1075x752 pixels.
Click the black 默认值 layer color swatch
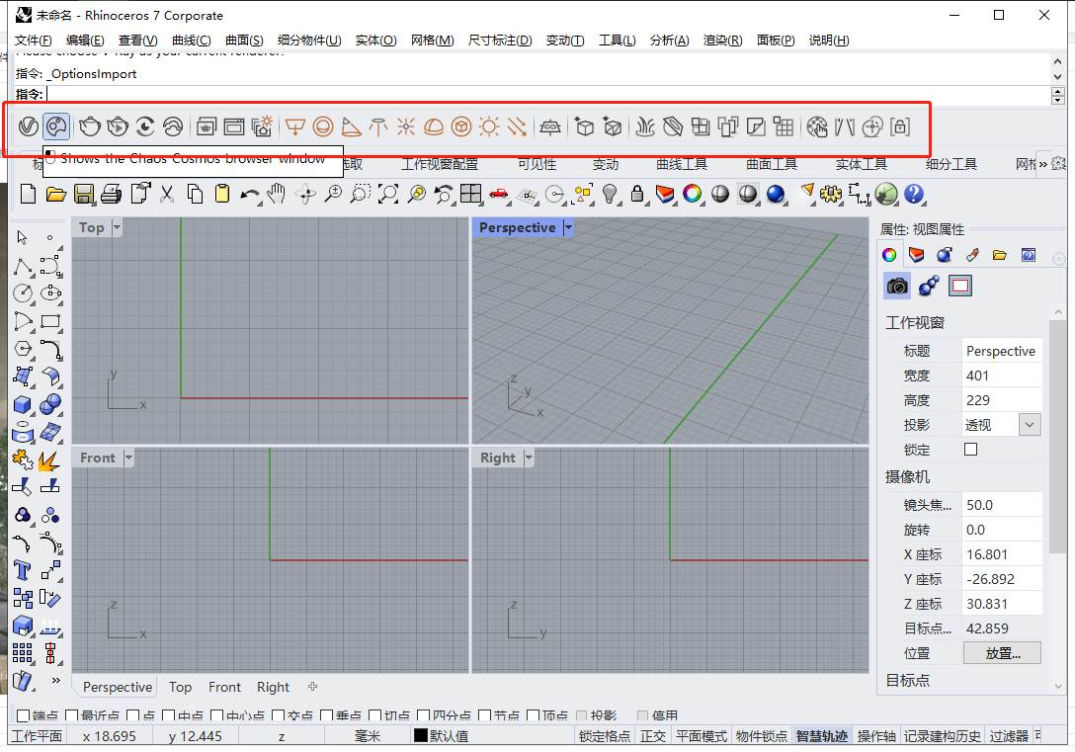click(x=420, y=736)
